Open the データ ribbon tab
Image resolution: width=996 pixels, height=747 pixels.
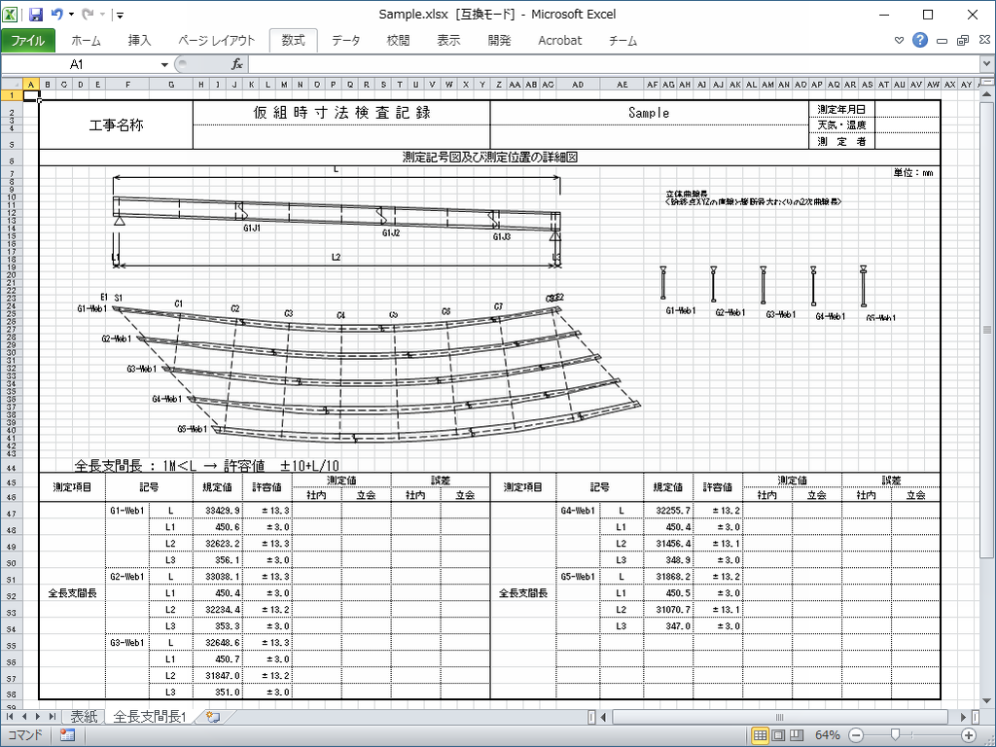tap(345, 41)
